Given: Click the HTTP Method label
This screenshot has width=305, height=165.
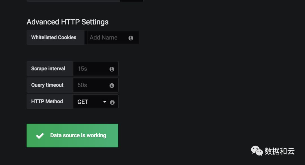Looking at the screenshot, I should click(47, 101).
